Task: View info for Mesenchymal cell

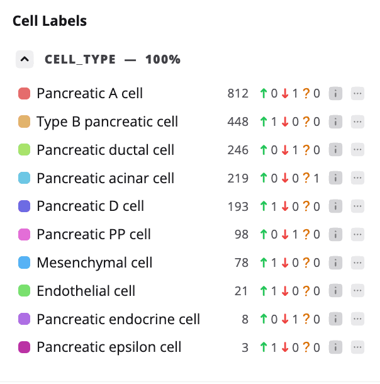Action: [335, 263]
